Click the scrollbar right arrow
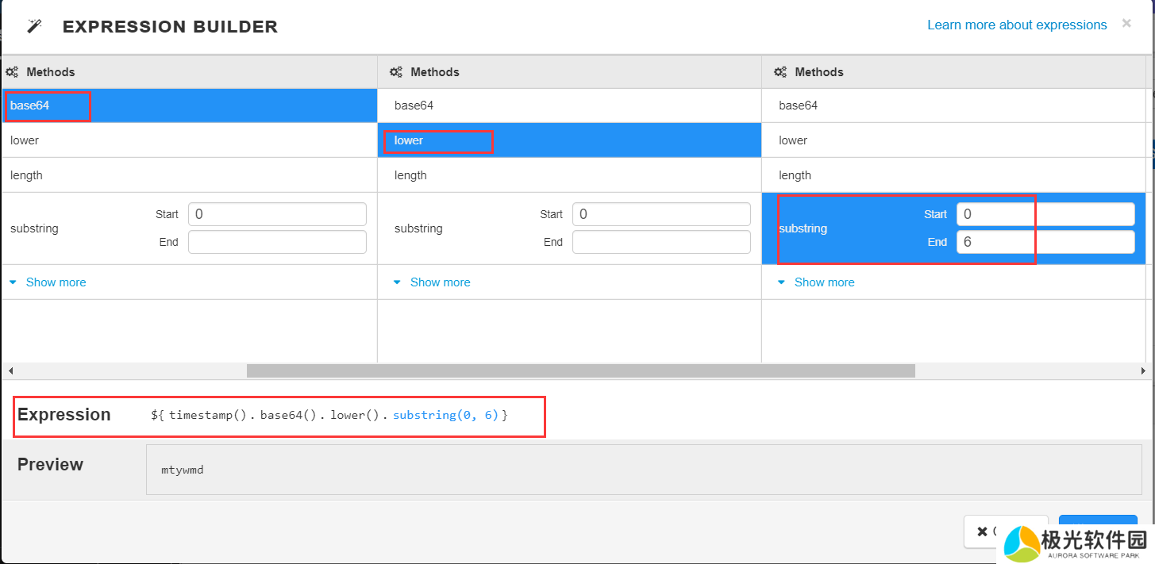The width and height of the screenshot is (1155, 564). (1143, 371)
